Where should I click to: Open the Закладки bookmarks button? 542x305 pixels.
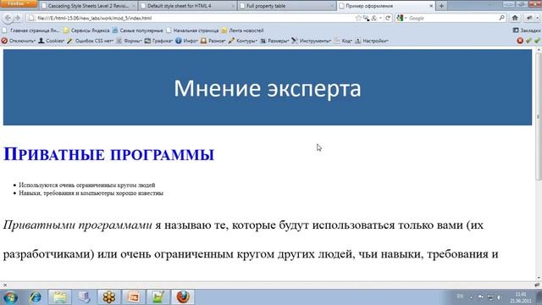click(527, 30)
